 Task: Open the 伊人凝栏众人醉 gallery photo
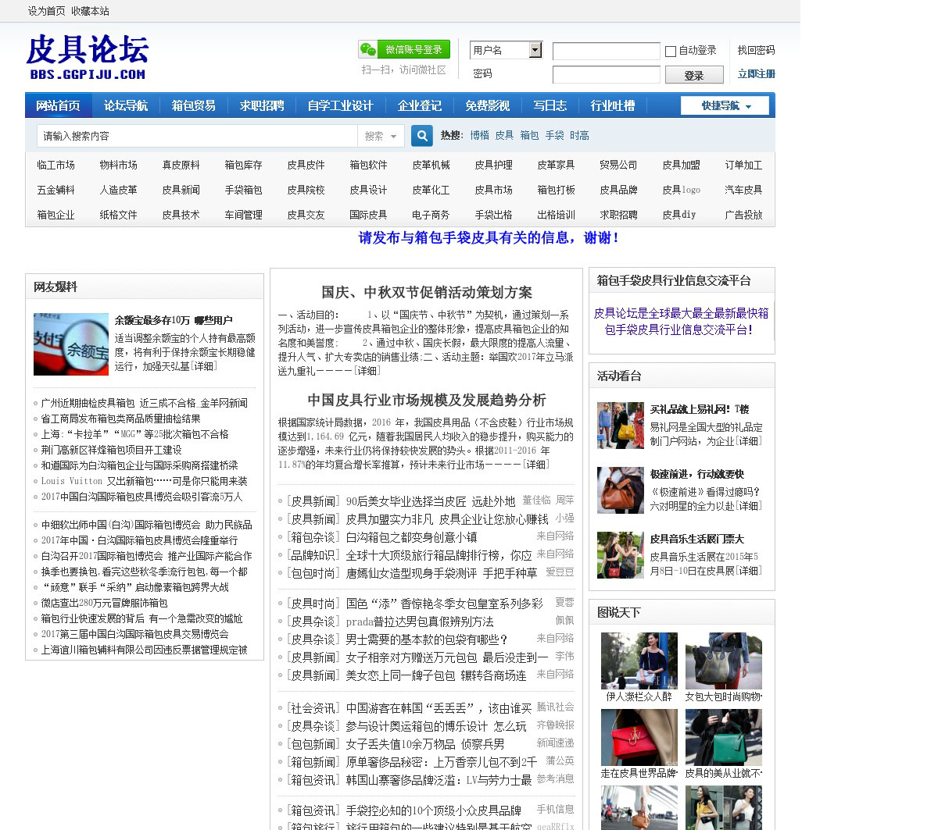(639, 661)
